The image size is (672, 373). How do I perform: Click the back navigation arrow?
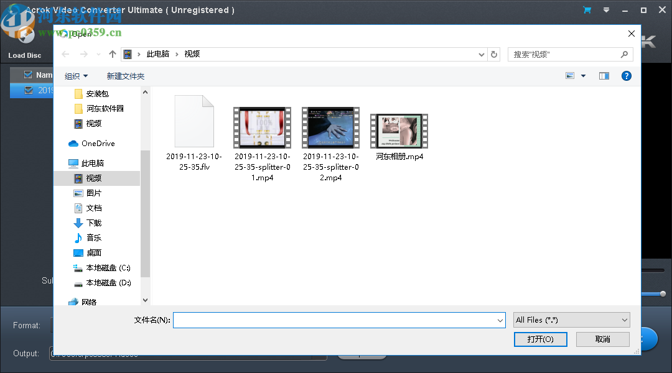coord(65,54)
